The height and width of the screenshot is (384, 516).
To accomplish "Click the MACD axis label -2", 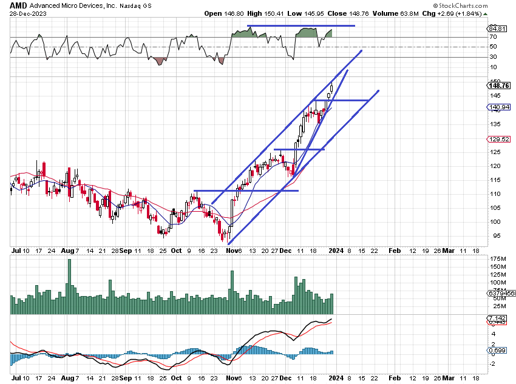I will (x=493, y=364).
